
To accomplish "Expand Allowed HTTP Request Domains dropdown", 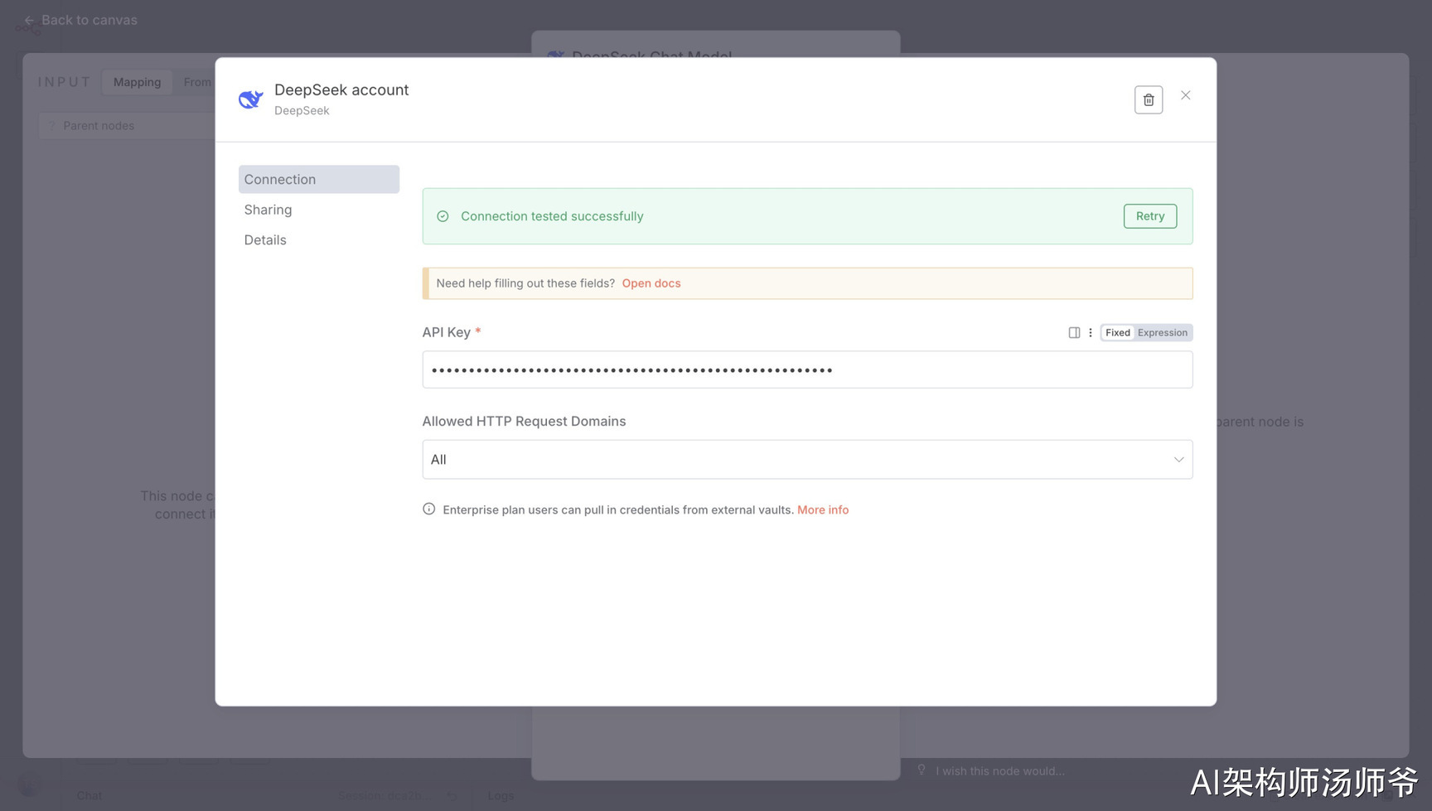I will [x=806, y=459].
